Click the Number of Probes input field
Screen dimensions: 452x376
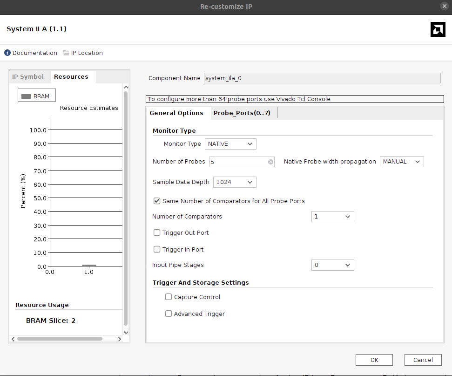(242, 162)
